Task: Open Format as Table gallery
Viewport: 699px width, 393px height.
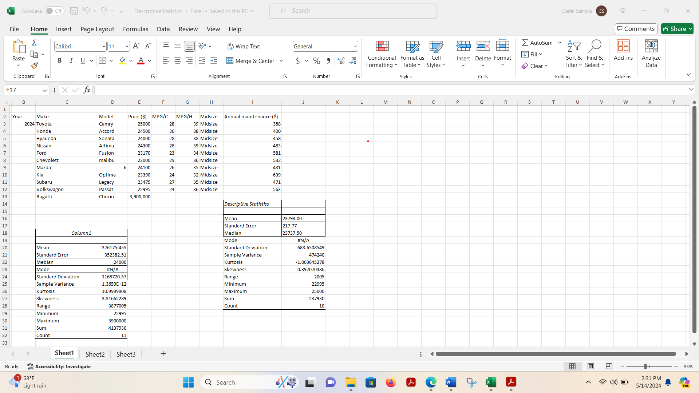Action: pyautogui.click(x=412, y=54)
